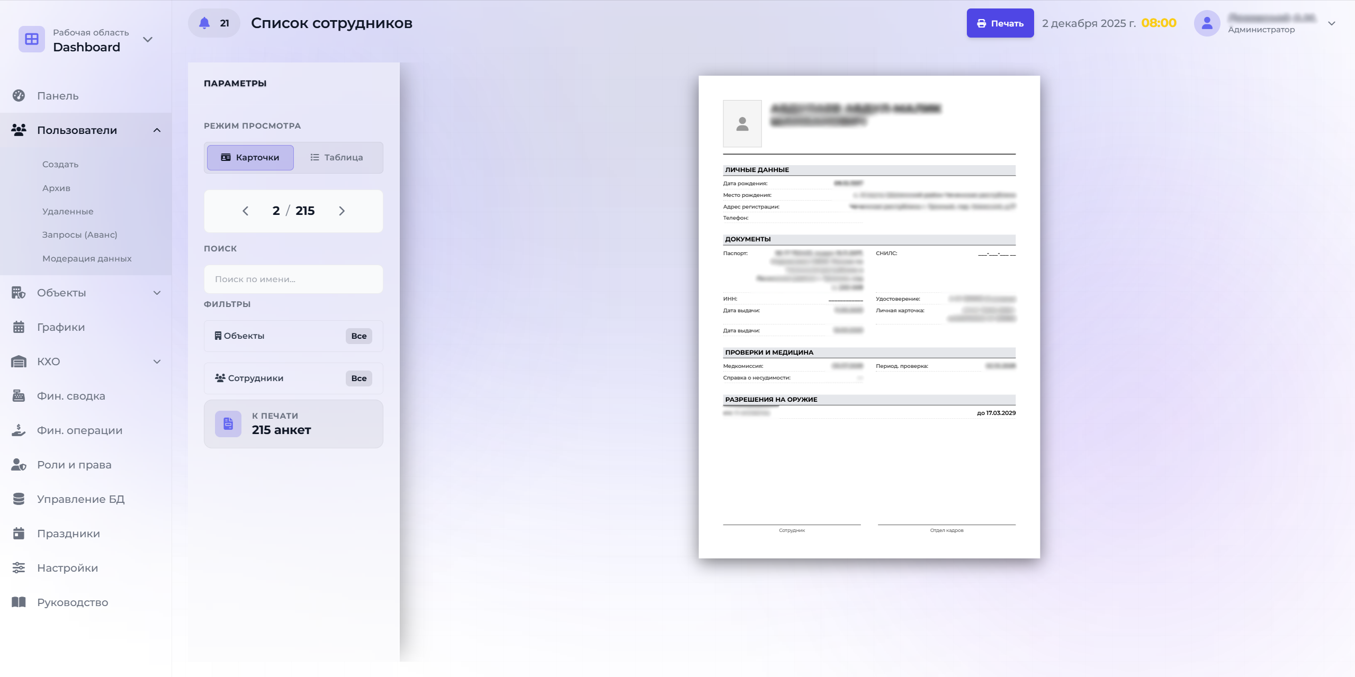Open the Панель dashboard gauge icon
The height and width of the screenshot is (677, 1355).
point(19,96)
